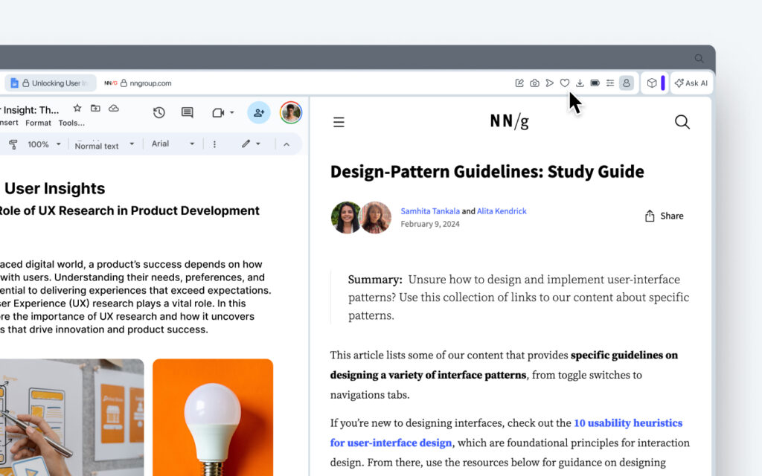Expand editing mode dropdown arrow
The image size is (762, 476).
coord(258,144)
